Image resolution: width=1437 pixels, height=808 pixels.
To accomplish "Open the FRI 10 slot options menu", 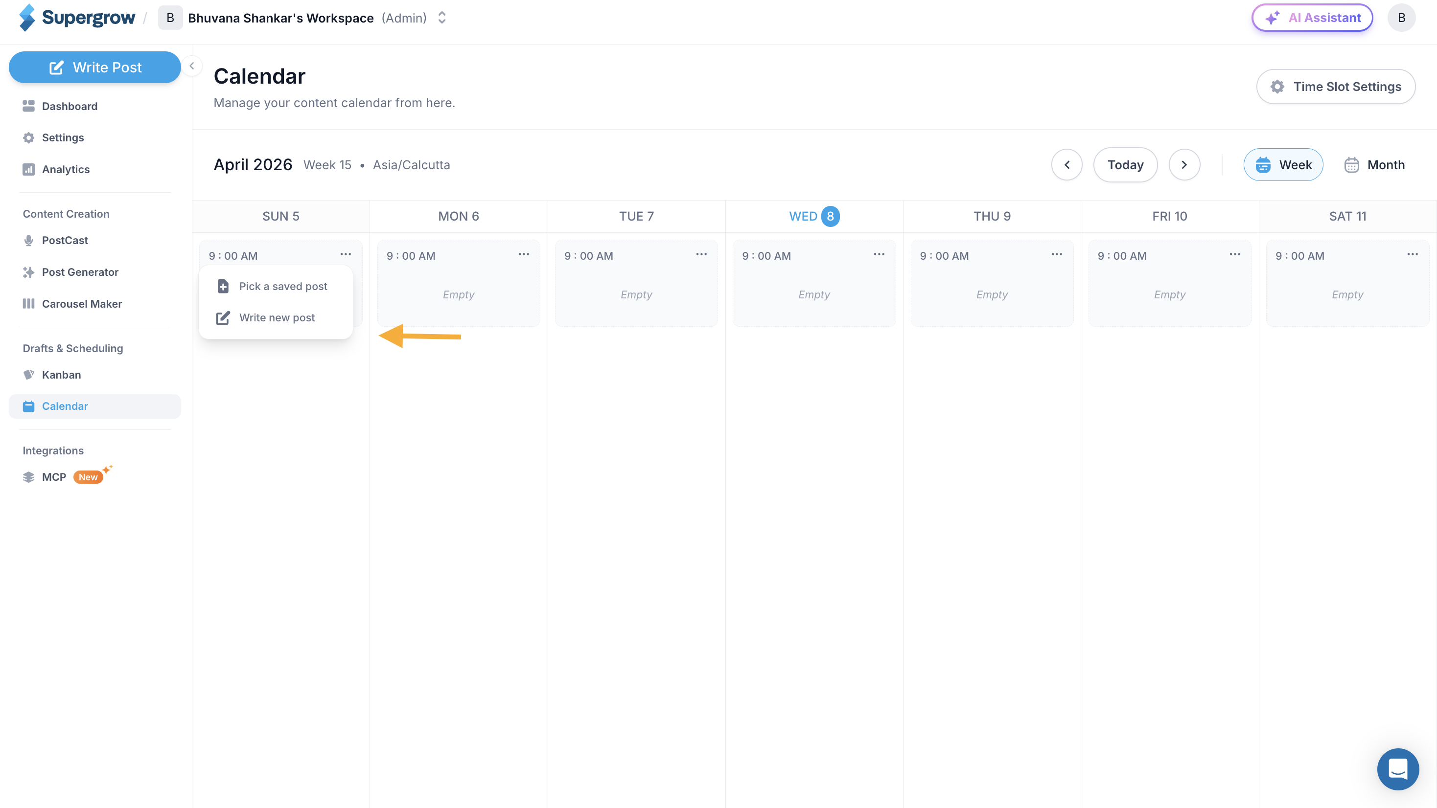I will pos(1235,254).
